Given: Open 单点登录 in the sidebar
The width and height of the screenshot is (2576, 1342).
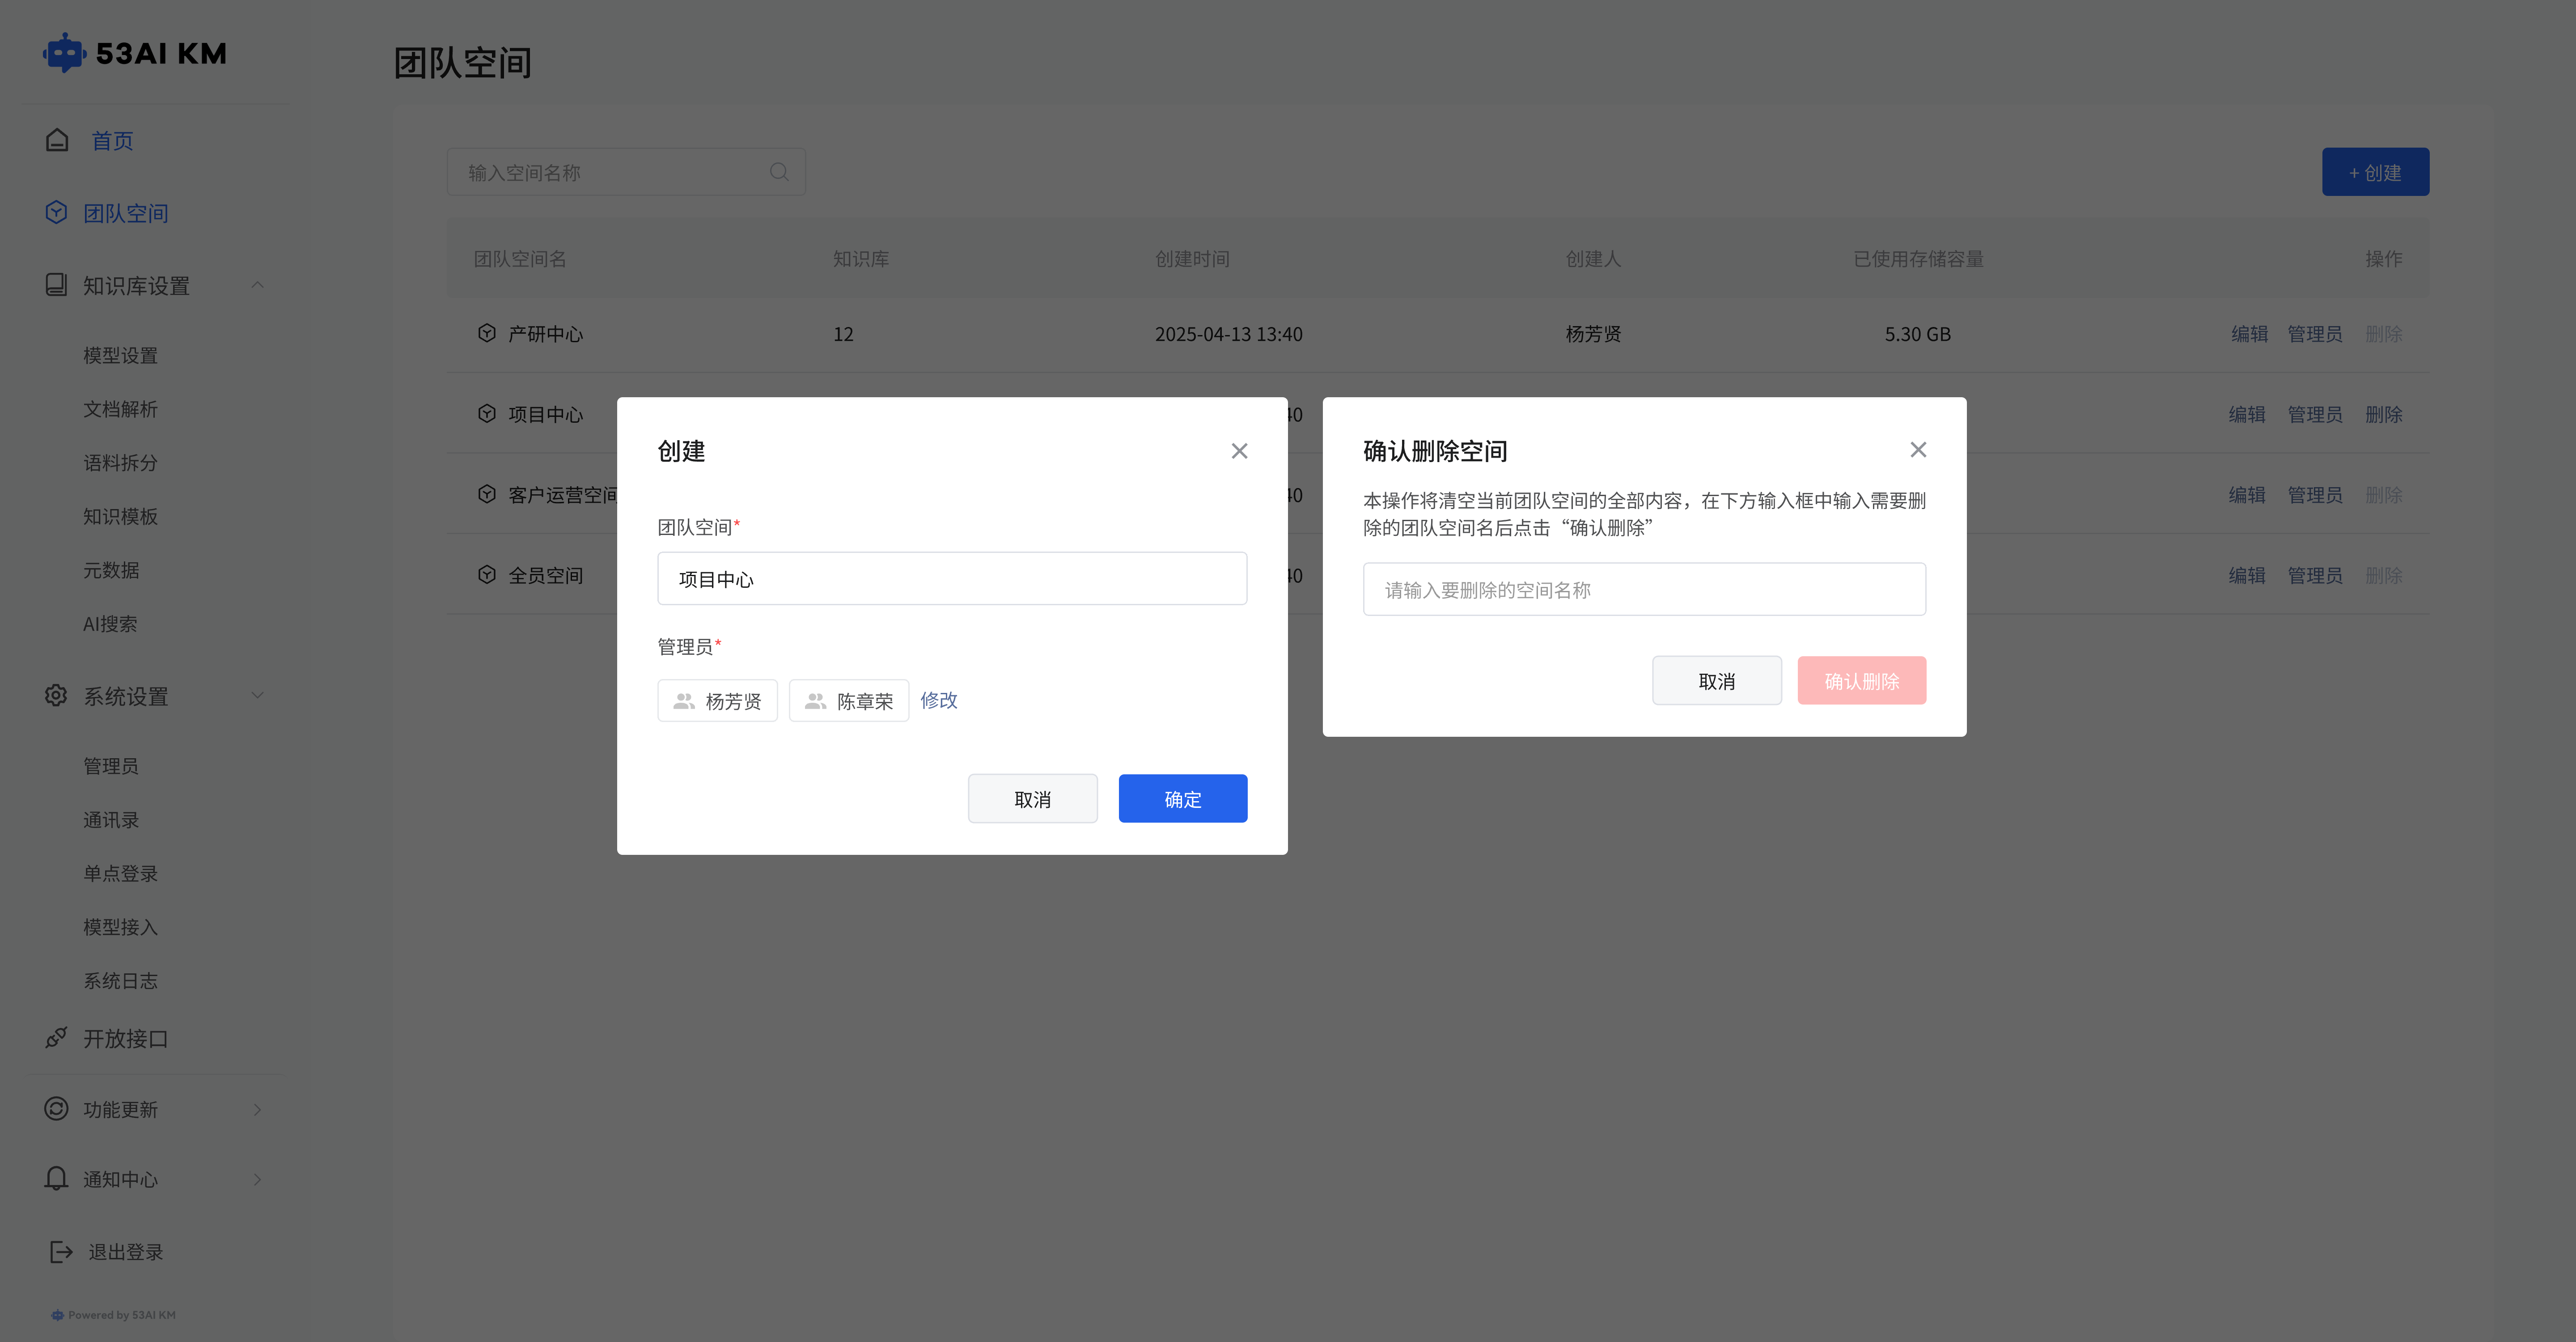Looking at the screenshot, I should pos(120,873).
